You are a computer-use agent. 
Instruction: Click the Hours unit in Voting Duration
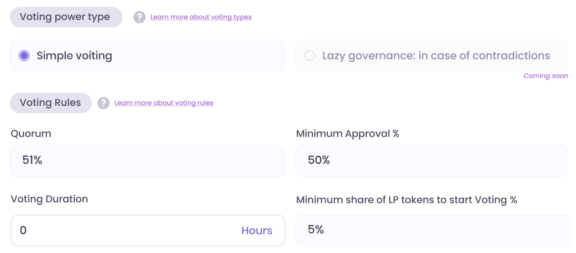click(256, 231)
